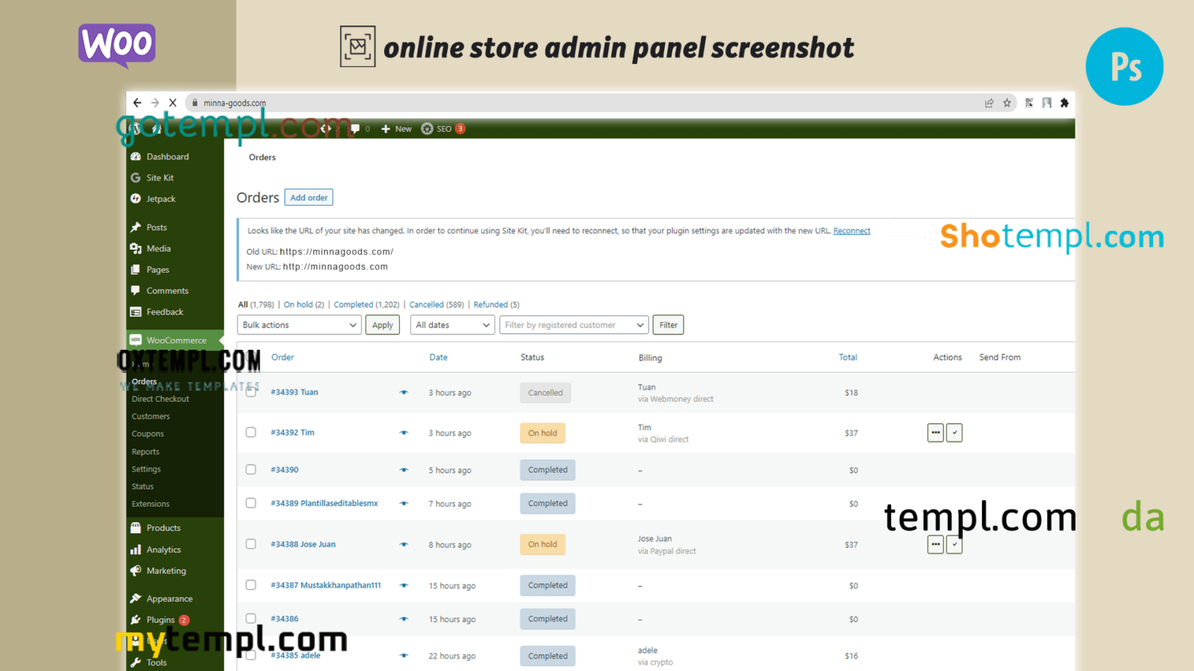Open Filter by registered customer dropdown
Screen dimensions: 1194x671
573,325
